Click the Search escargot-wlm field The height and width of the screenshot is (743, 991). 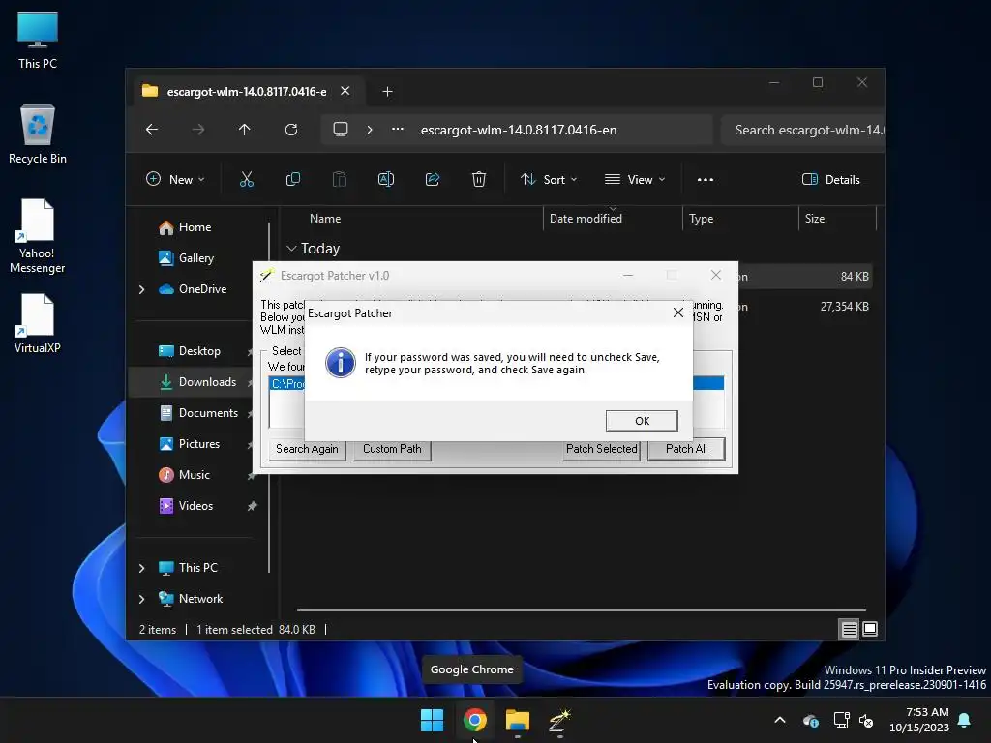click(x=802, y=130)
